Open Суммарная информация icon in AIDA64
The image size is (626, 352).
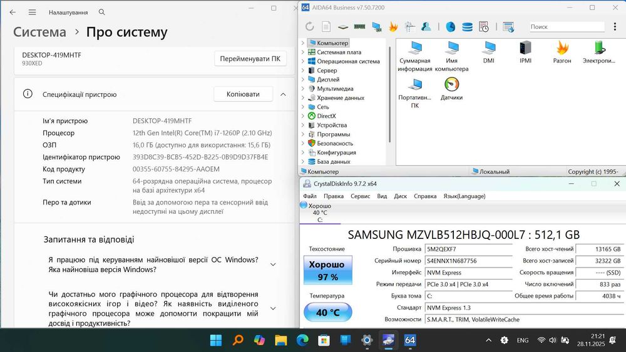[415, 56]
